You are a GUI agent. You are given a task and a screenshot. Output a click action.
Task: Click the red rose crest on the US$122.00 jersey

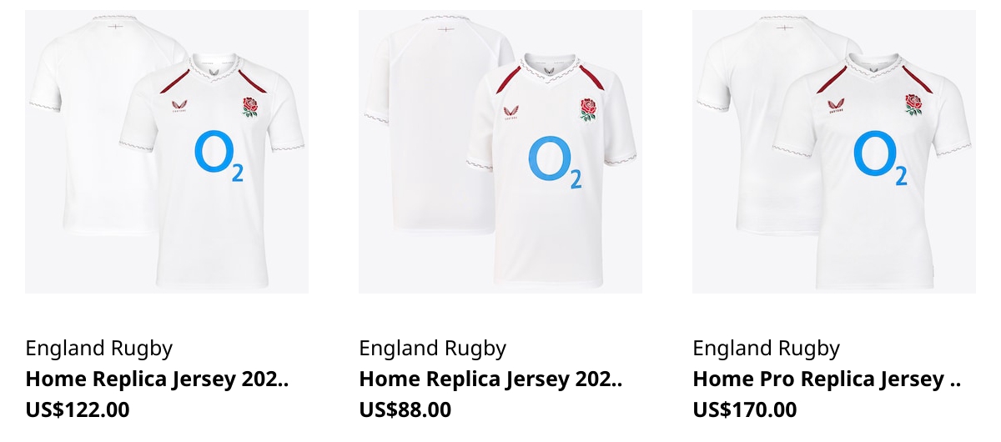click(x=250, y=107)
